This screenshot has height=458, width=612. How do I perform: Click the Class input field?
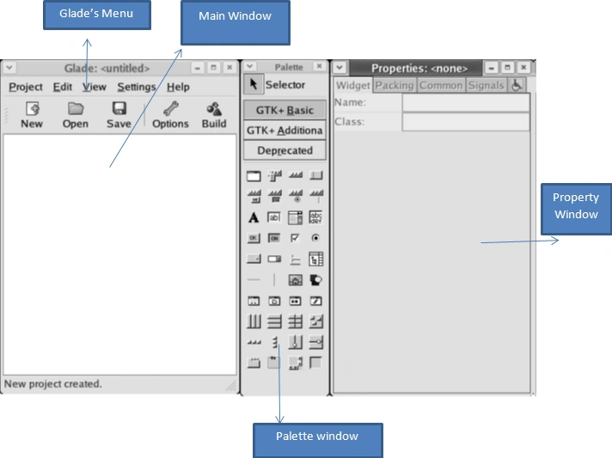pyautogui.click(x=466, y=122)
